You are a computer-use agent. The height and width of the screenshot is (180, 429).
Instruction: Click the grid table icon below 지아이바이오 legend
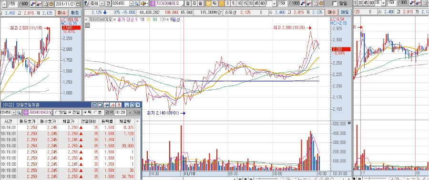[88, 25]
